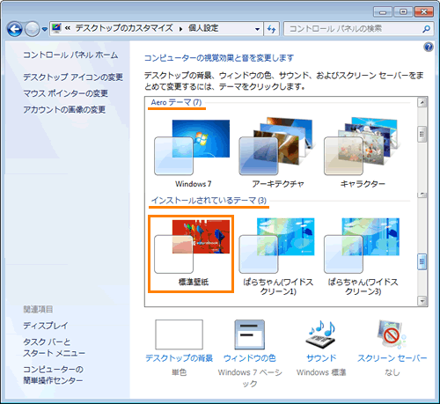Click the スクリーン セーバー link text

[x=392, y=358]
